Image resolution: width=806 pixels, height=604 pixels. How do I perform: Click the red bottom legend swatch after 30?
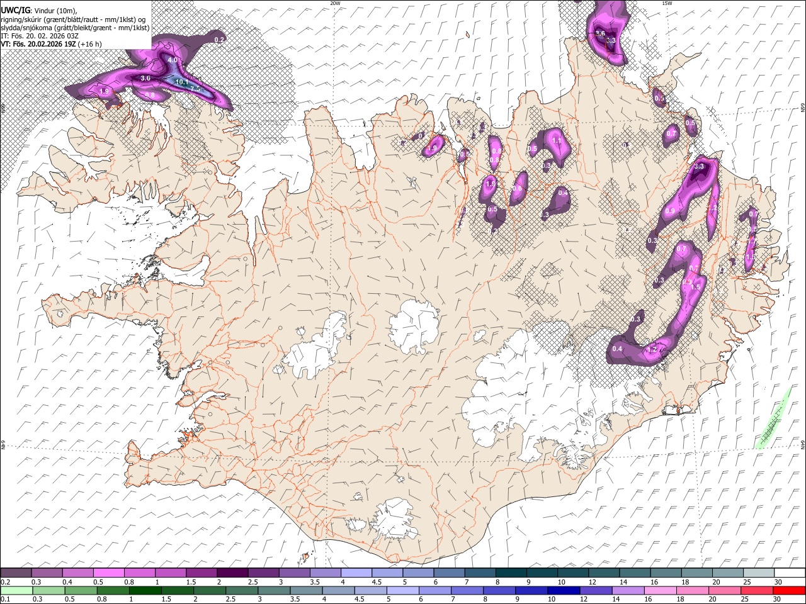click(x=790, y=590)
